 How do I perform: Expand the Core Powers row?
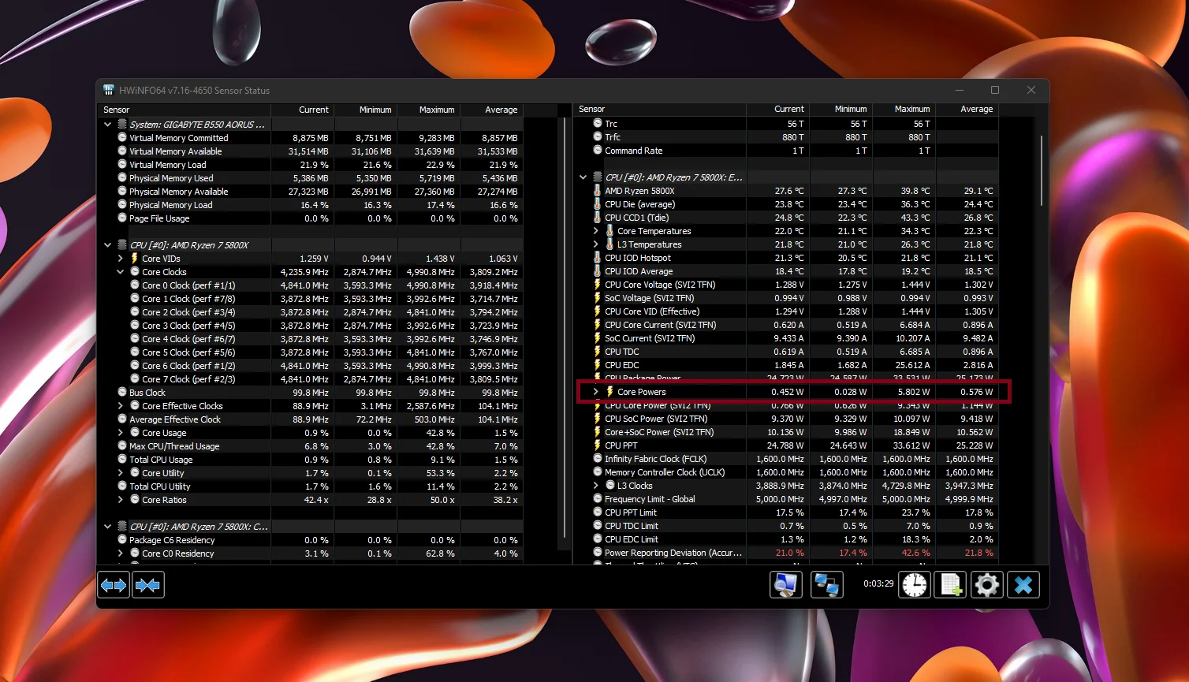[596, 392]
